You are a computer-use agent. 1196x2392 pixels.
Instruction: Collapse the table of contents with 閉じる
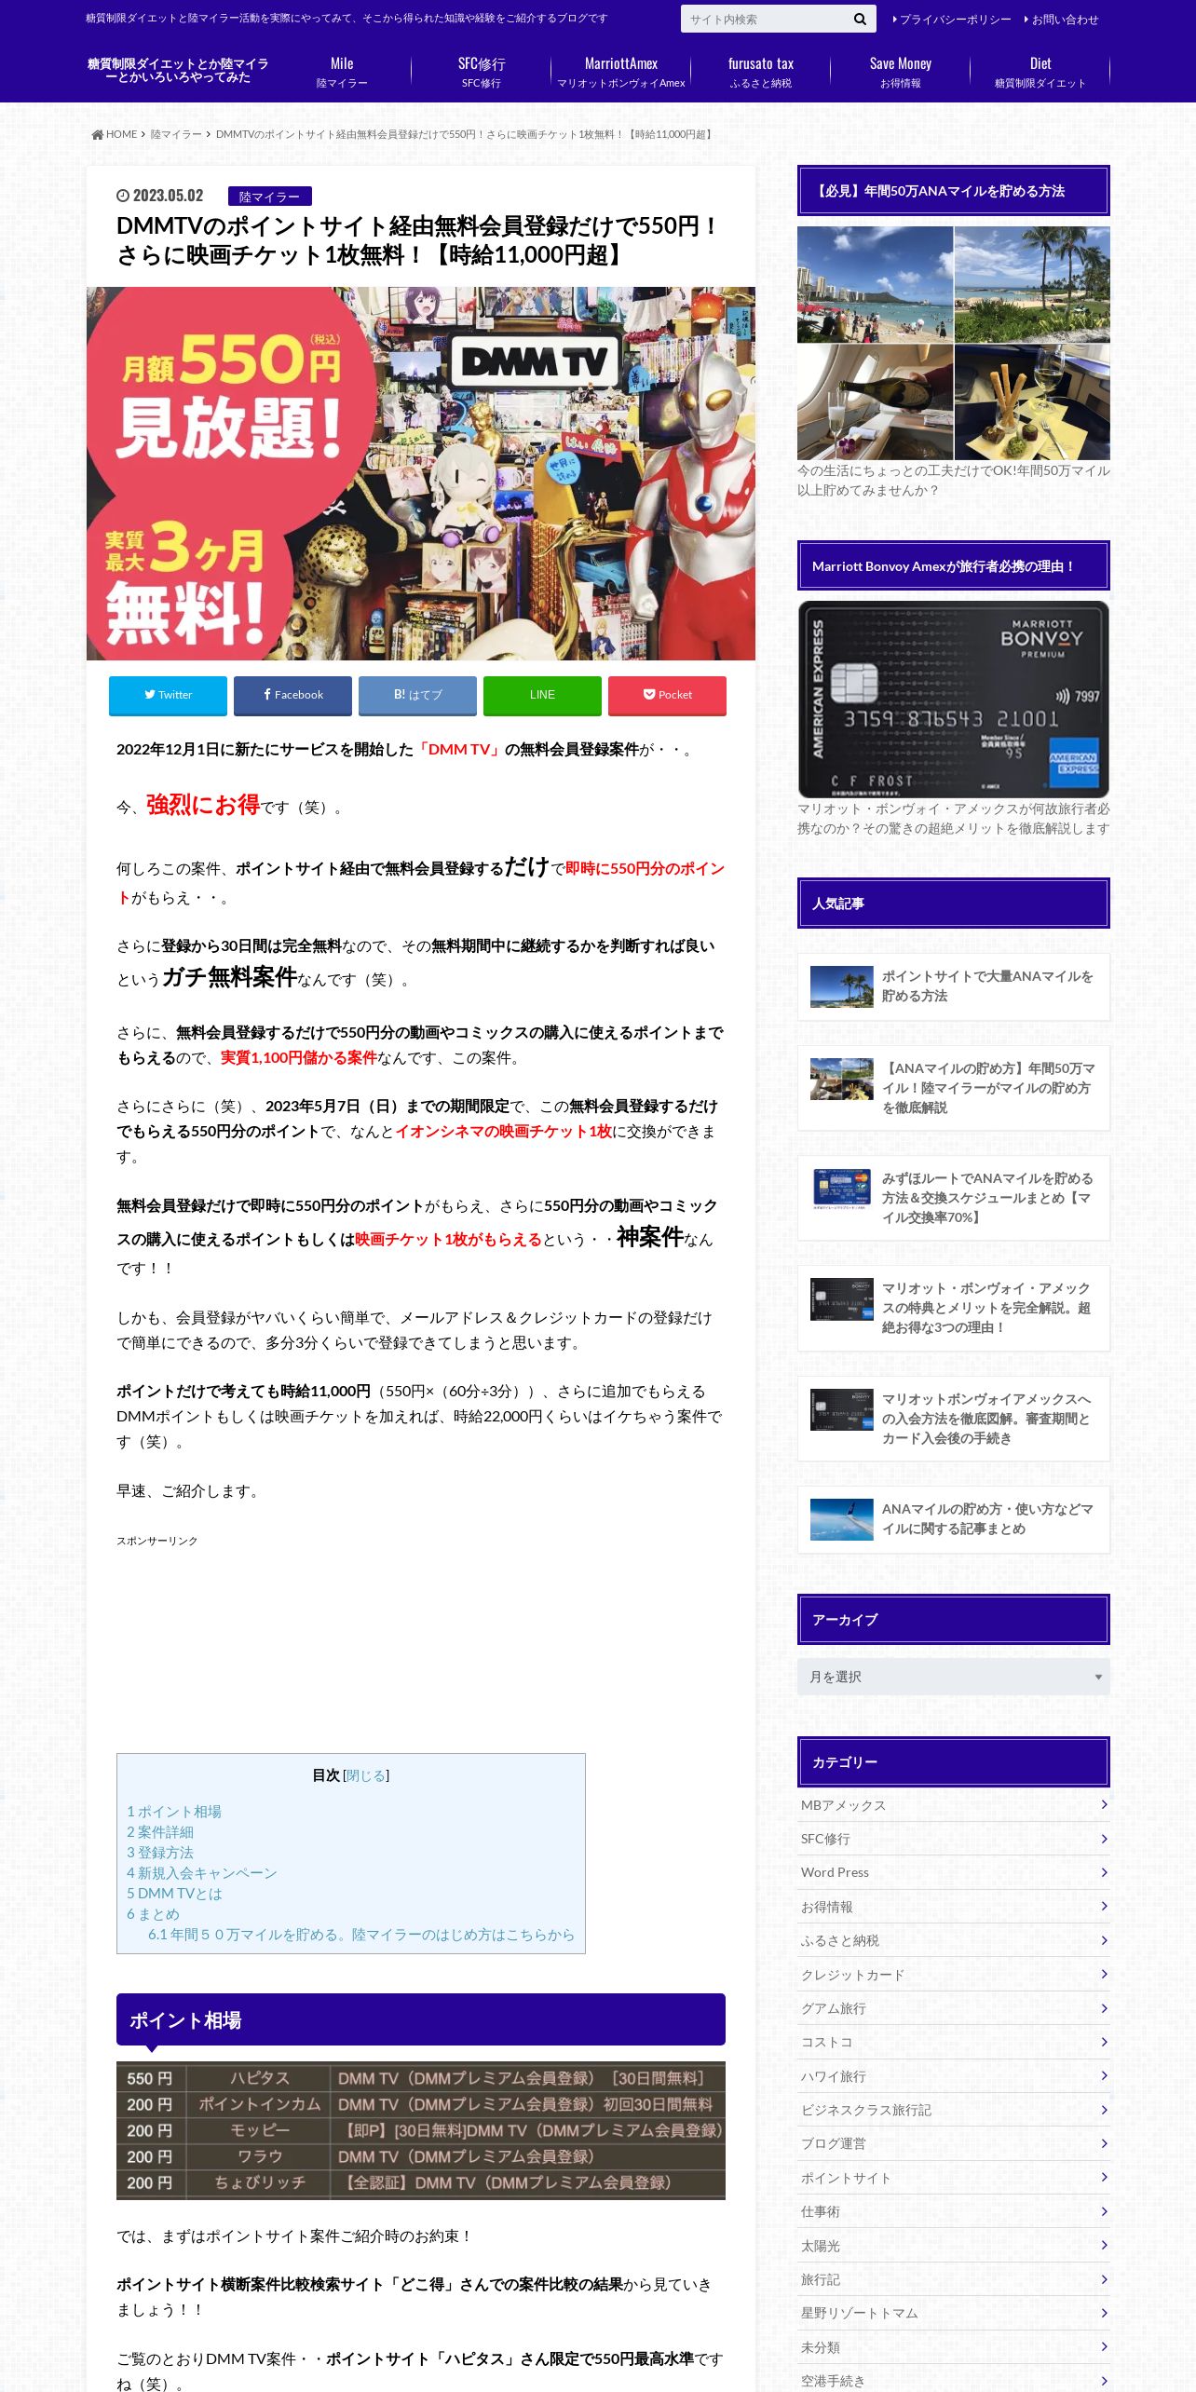[x=366, y=1775]
